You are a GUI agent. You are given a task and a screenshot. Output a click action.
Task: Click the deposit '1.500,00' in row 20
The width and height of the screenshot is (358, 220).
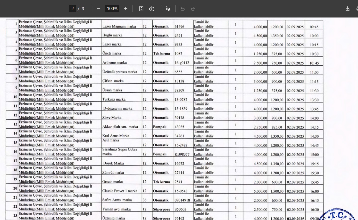click(x=277, y=191)
